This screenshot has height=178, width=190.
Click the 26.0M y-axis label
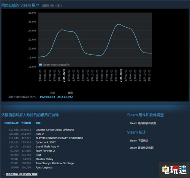32,22
